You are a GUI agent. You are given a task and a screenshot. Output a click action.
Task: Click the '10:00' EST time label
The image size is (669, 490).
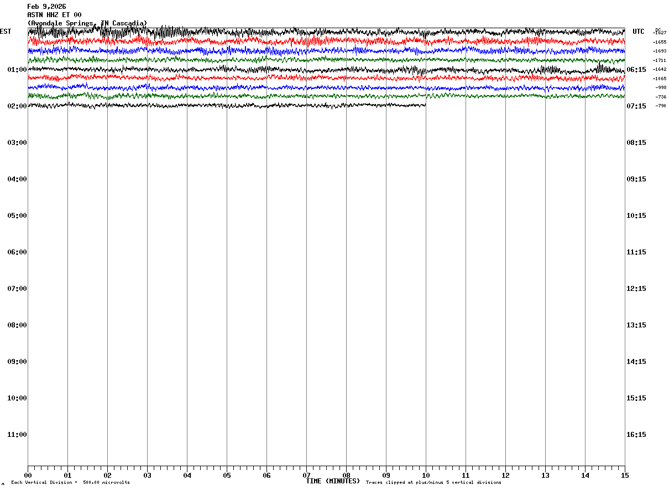click(x=17, y=398)
